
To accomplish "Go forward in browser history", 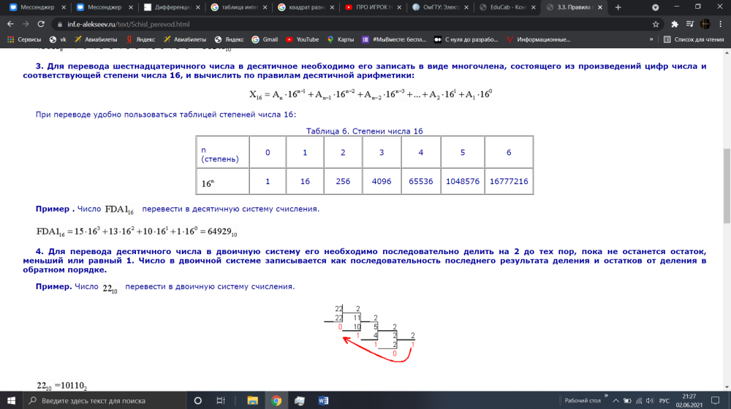I will tap(26, 24).
